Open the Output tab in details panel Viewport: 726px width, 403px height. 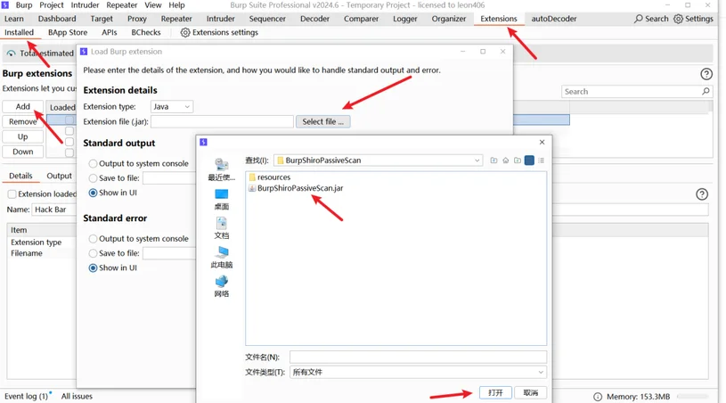coord(60,176)
